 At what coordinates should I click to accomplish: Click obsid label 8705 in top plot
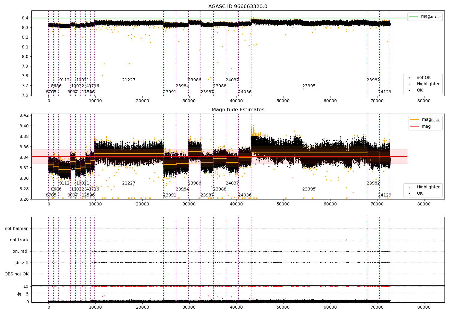coord(51,92)
